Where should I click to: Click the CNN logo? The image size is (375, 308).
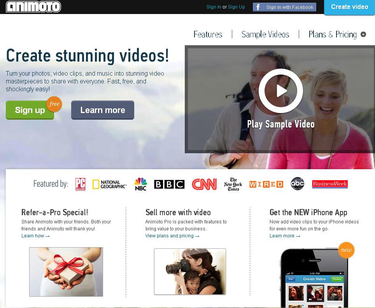pyautogui.click(x=204, y=184)
